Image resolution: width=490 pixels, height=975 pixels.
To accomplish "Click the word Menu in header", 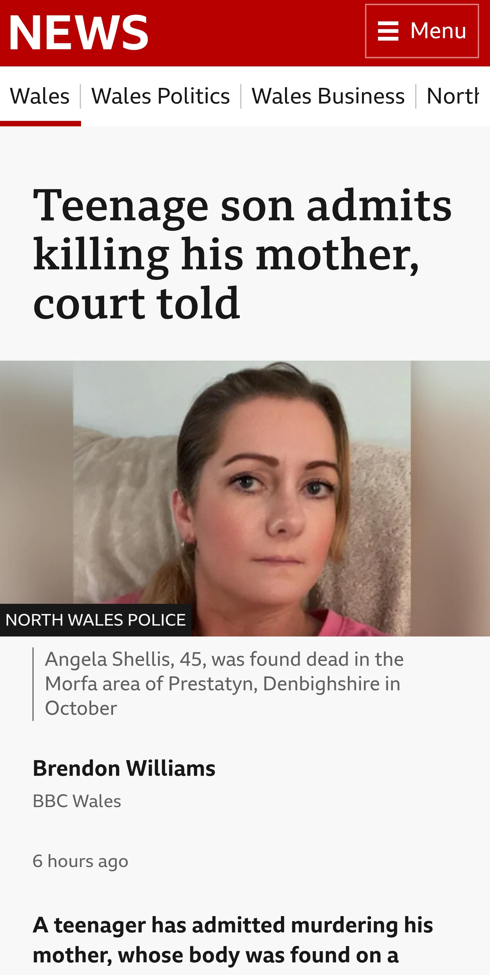I will click(x=438, y=31).
